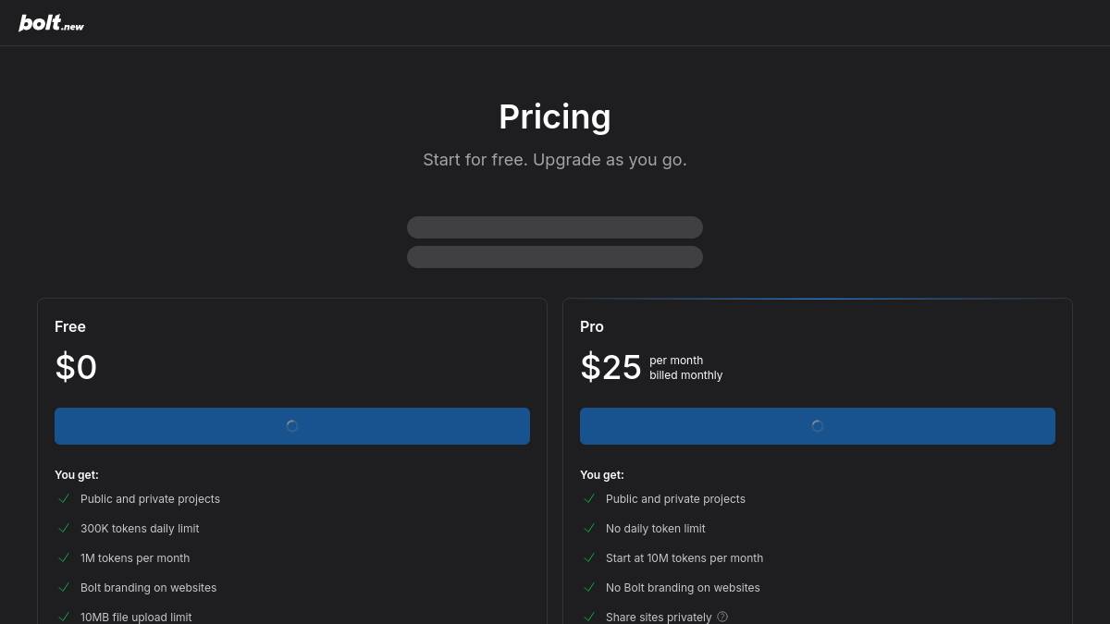
Task: Click the checkmark beside No daily token limit
Action: pos(589,528)
